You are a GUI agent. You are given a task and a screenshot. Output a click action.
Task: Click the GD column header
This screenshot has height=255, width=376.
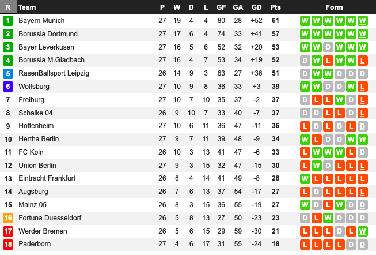tap(256, 7)
